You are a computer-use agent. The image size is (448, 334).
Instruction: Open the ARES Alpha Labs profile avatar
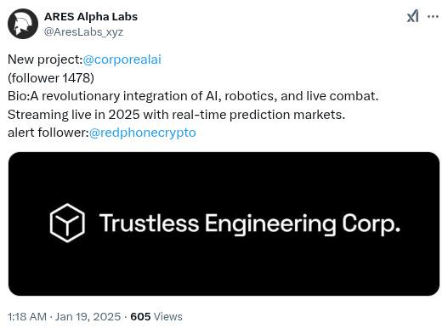pyautogui.click(x=23, y=24)
